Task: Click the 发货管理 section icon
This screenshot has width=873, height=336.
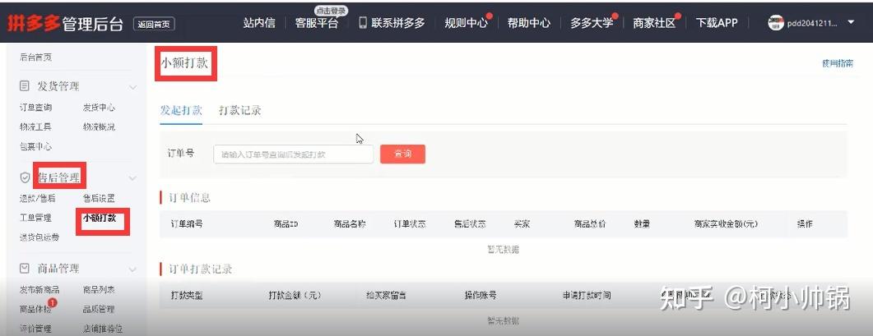Action: (25, 86)
